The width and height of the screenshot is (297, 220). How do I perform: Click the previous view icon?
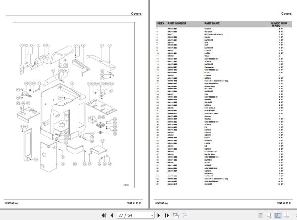tap(176, 215)
